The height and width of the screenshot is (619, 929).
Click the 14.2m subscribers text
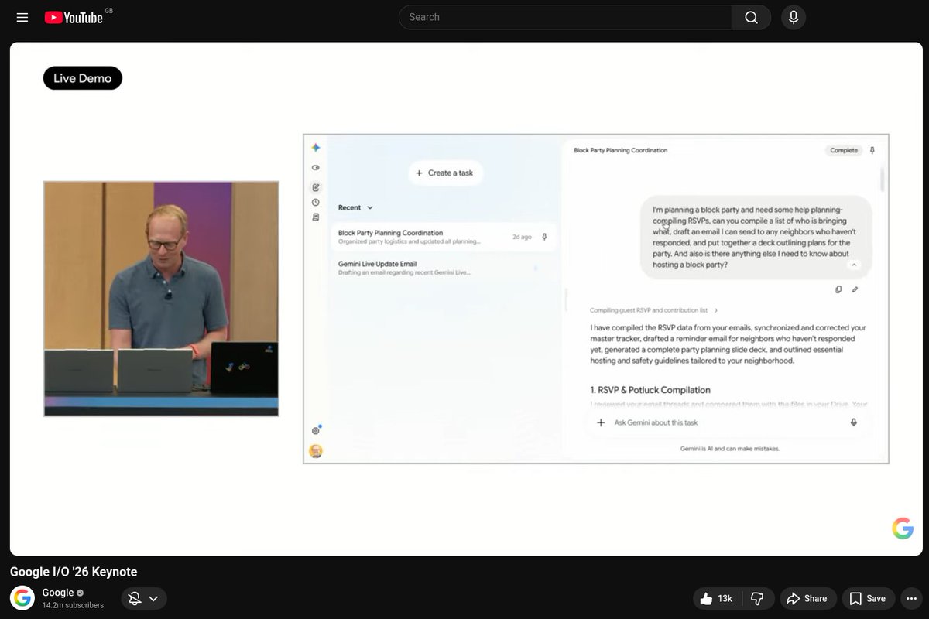click(x=73, y=605)
